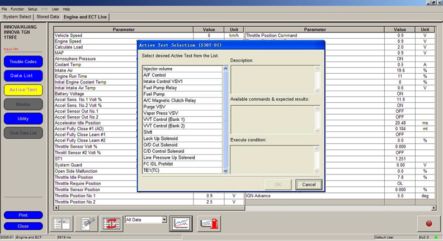Image resolution: width=443 pixels, height=241 pixels.
Task: Cancel the Active Test Selection dialog
Action: [x=309, y=185]
